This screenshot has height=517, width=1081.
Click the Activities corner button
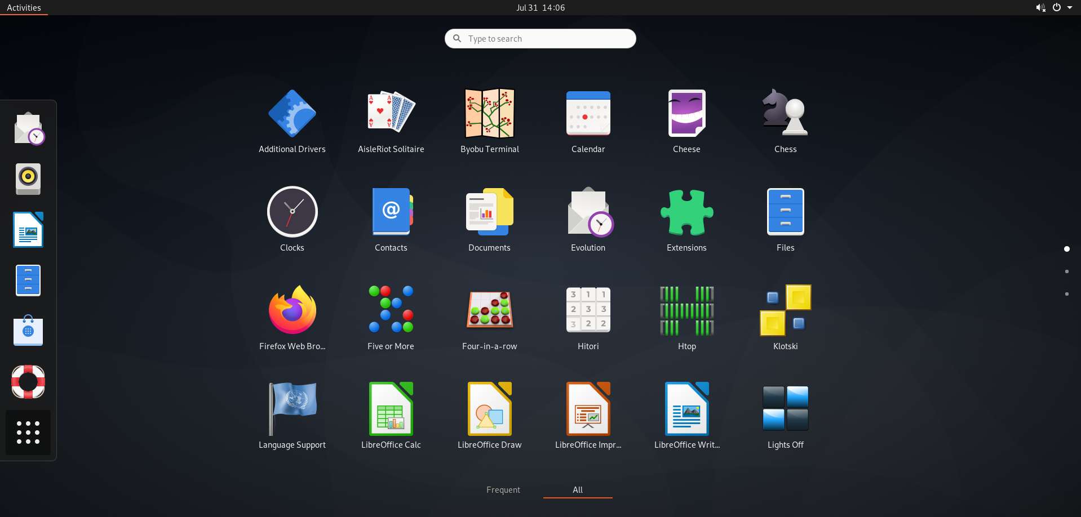pyautogui.click(x=24, y=7)
